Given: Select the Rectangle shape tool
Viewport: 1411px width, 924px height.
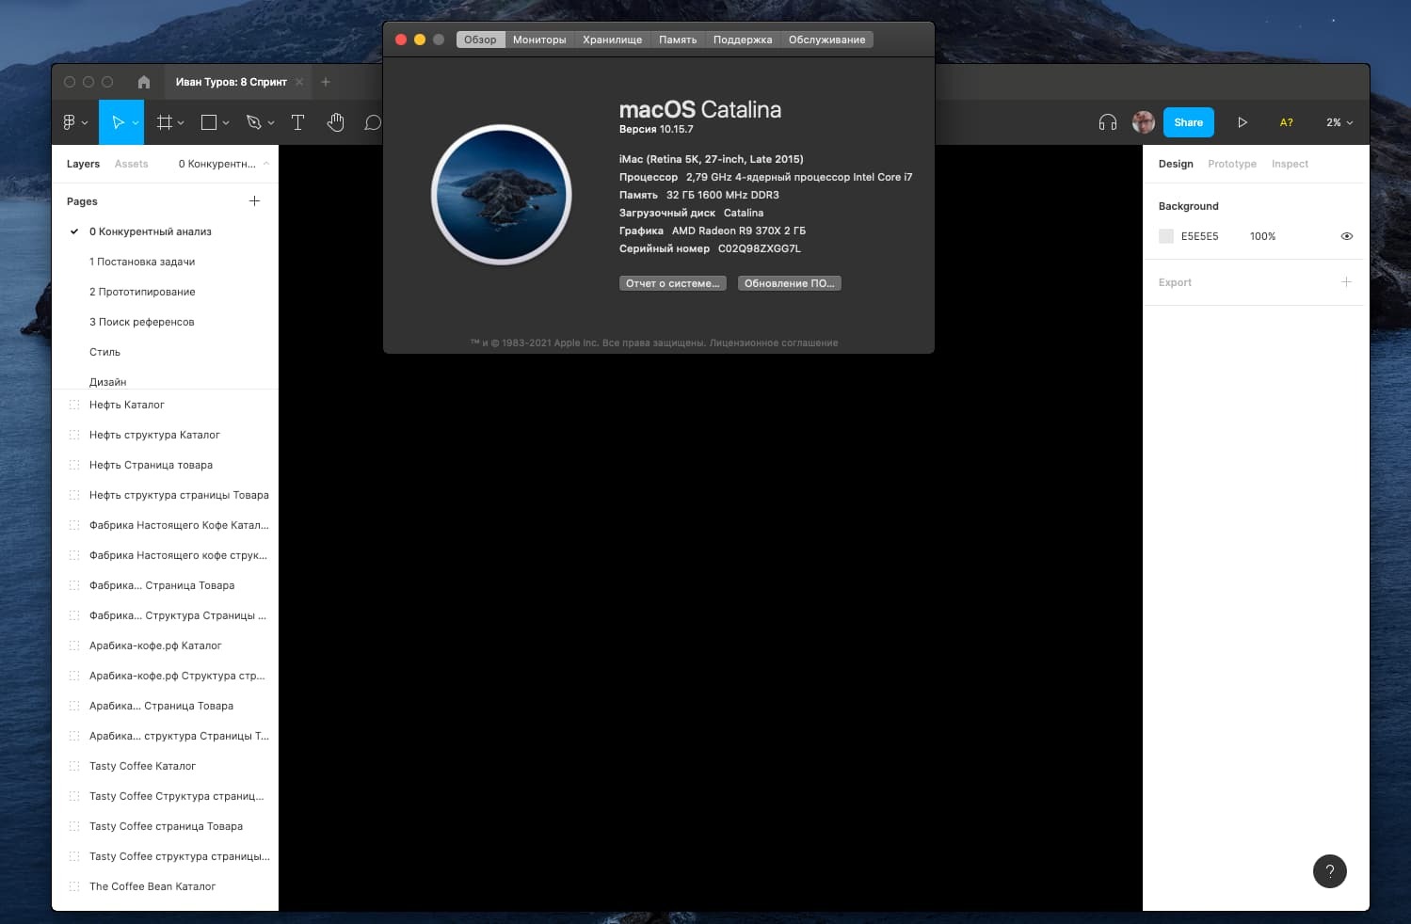Looking at the screenshot, I should pyautogui.click(x=209, y=122).
